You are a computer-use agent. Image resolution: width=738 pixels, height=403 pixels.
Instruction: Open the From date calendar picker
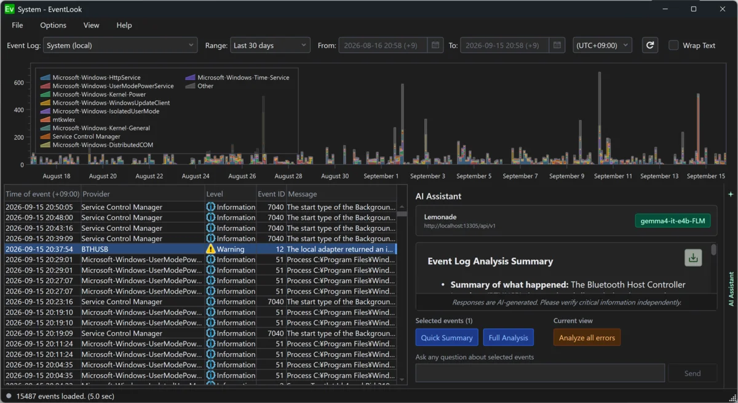(435, 45)
